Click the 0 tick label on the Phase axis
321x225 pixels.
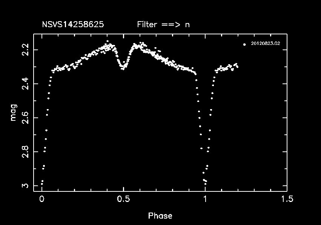[42, 199]
